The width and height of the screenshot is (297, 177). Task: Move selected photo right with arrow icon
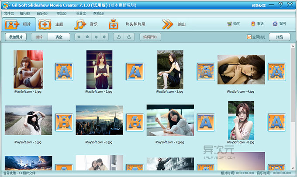(x=104, y=37)
